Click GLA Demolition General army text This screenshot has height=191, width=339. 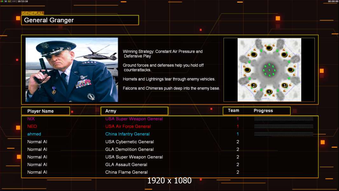click(129, 149)
